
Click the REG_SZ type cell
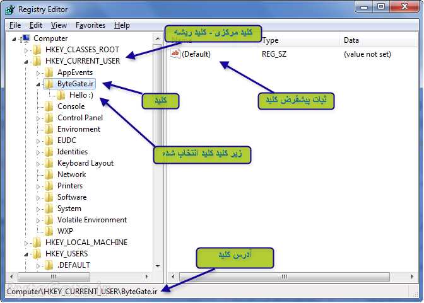[x=274, y=54]
